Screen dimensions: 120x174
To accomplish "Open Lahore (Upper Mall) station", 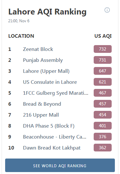I will (46, 71).
